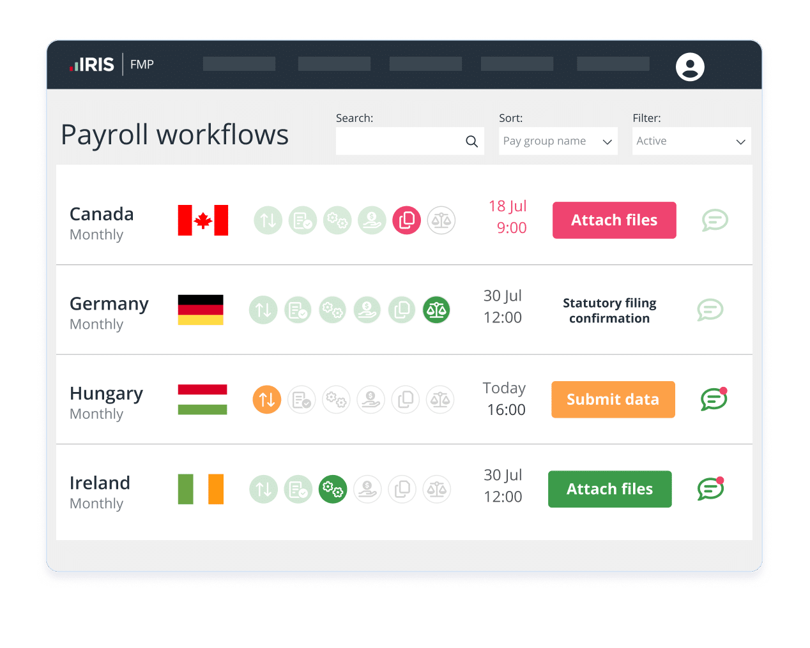The height and width of the screenshot is (648, 810).
Task: Open Hungary's chat messages with notification
Action: coord(714,400)
